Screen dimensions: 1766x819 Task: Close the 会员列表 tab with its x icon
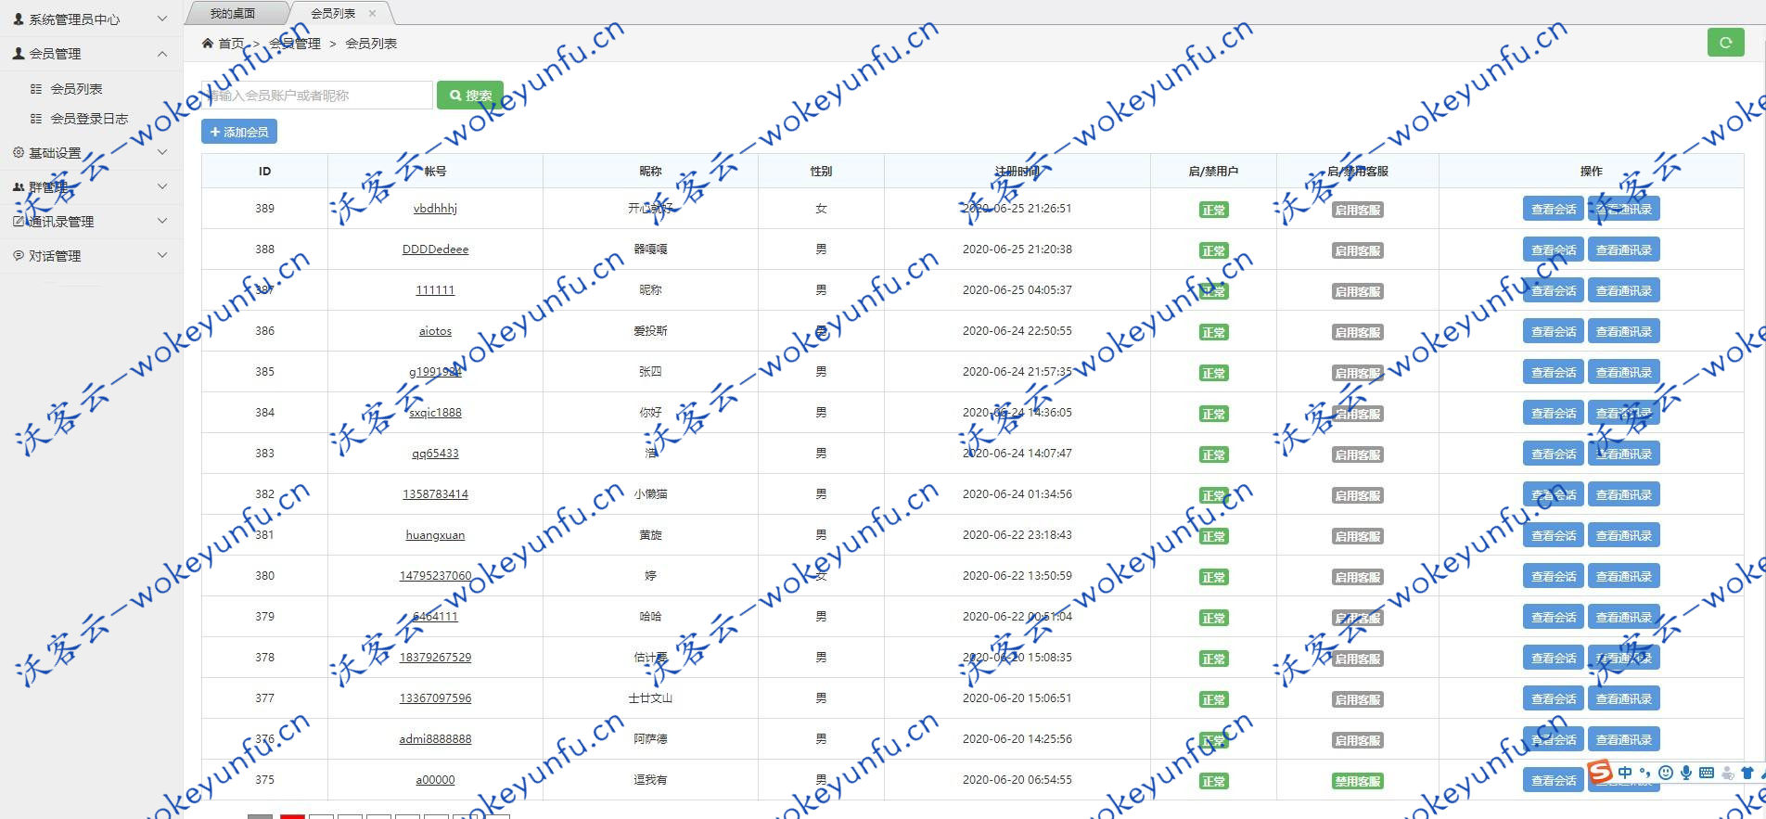[x=373, y=13]
